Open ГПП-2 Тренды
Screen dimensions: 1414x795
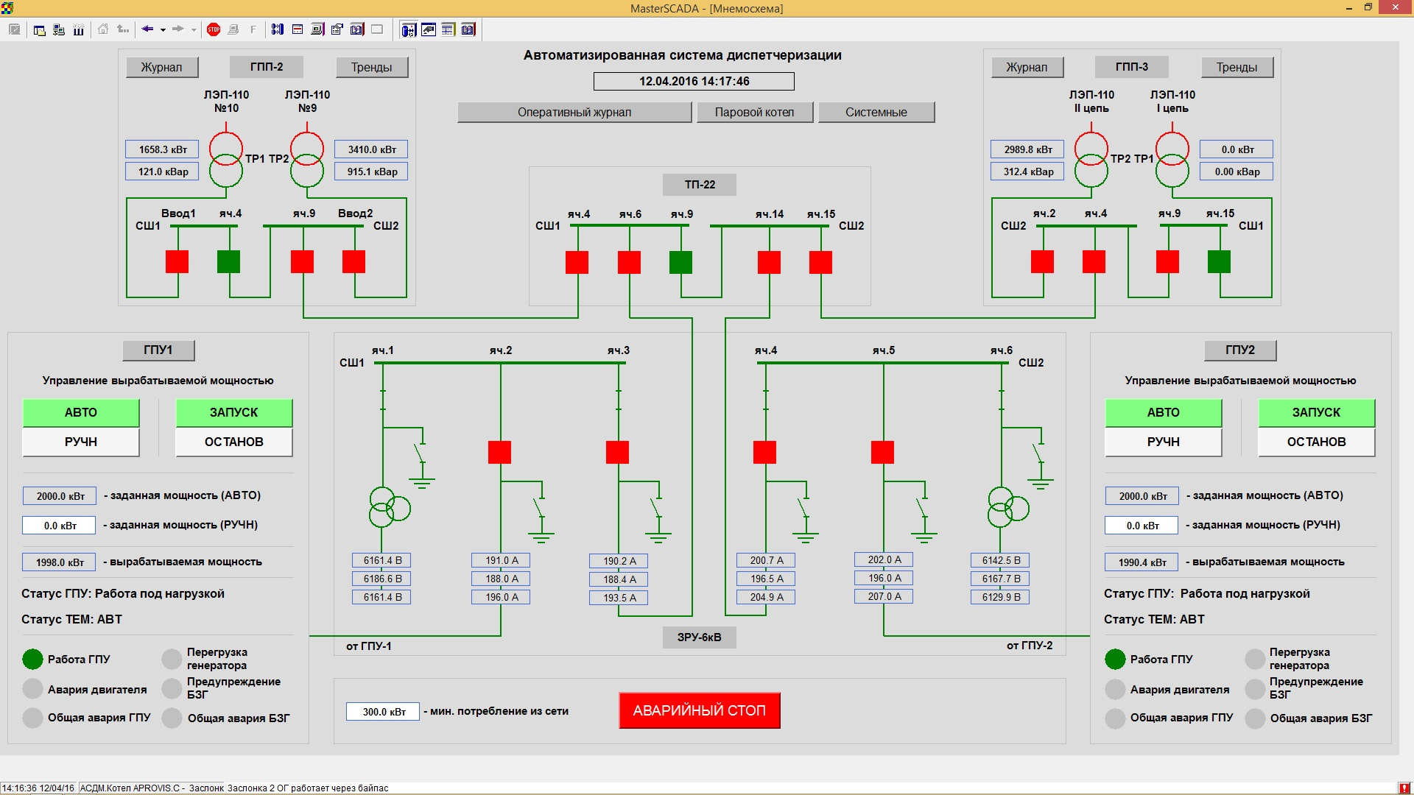372,67
